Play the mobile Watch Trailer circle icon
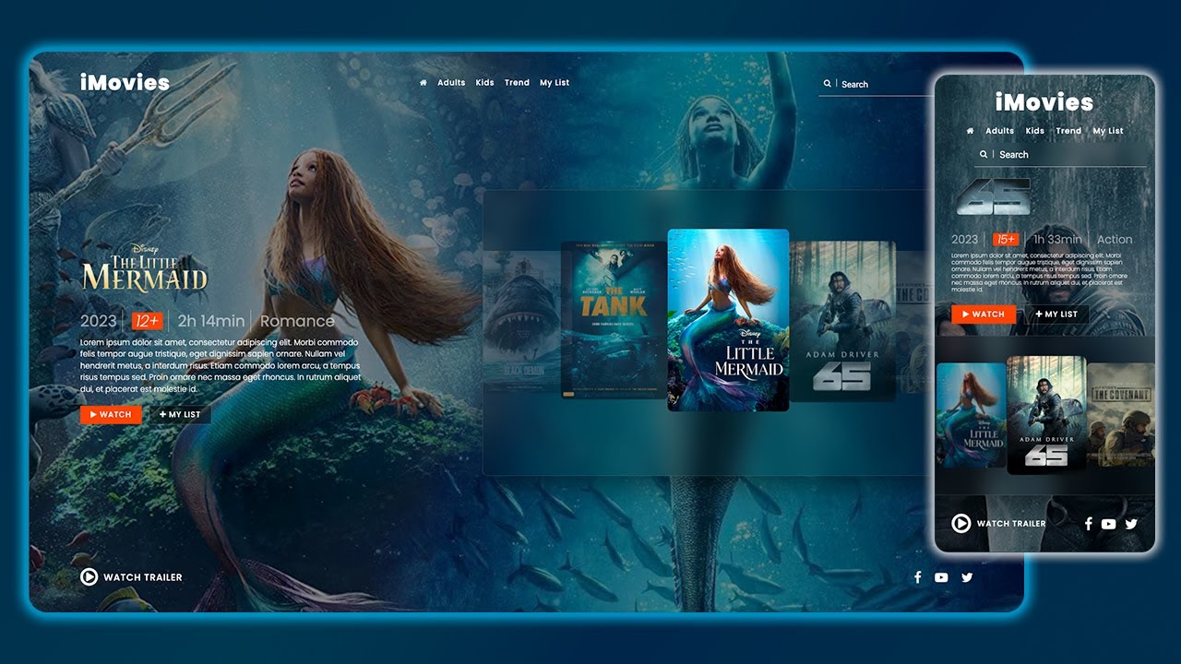The image size is (1181, 664). click(960, 524)
